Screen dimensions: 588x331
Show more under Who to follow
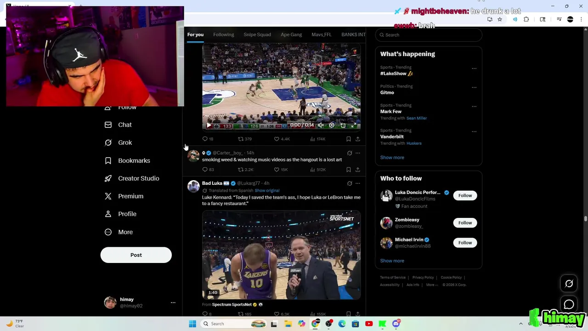click(x=392, y=261)
